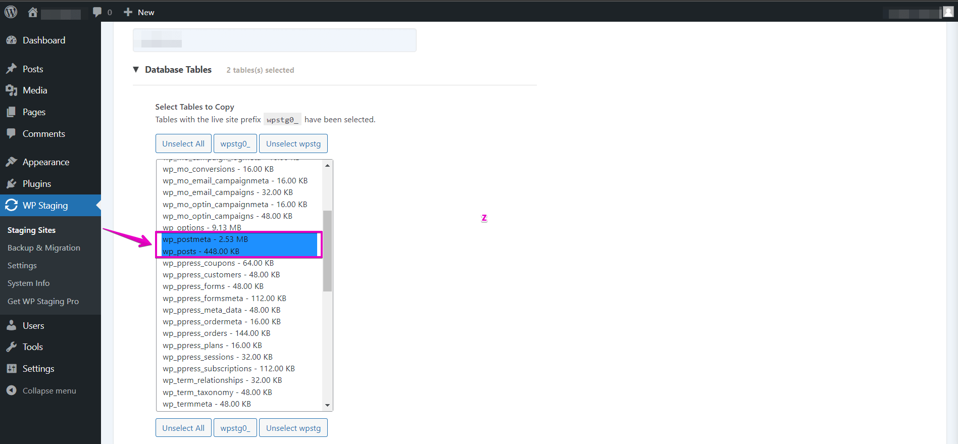Open WP Staging Settings submenu
Screen dimensions: 958x444
(x=22, y=266)
